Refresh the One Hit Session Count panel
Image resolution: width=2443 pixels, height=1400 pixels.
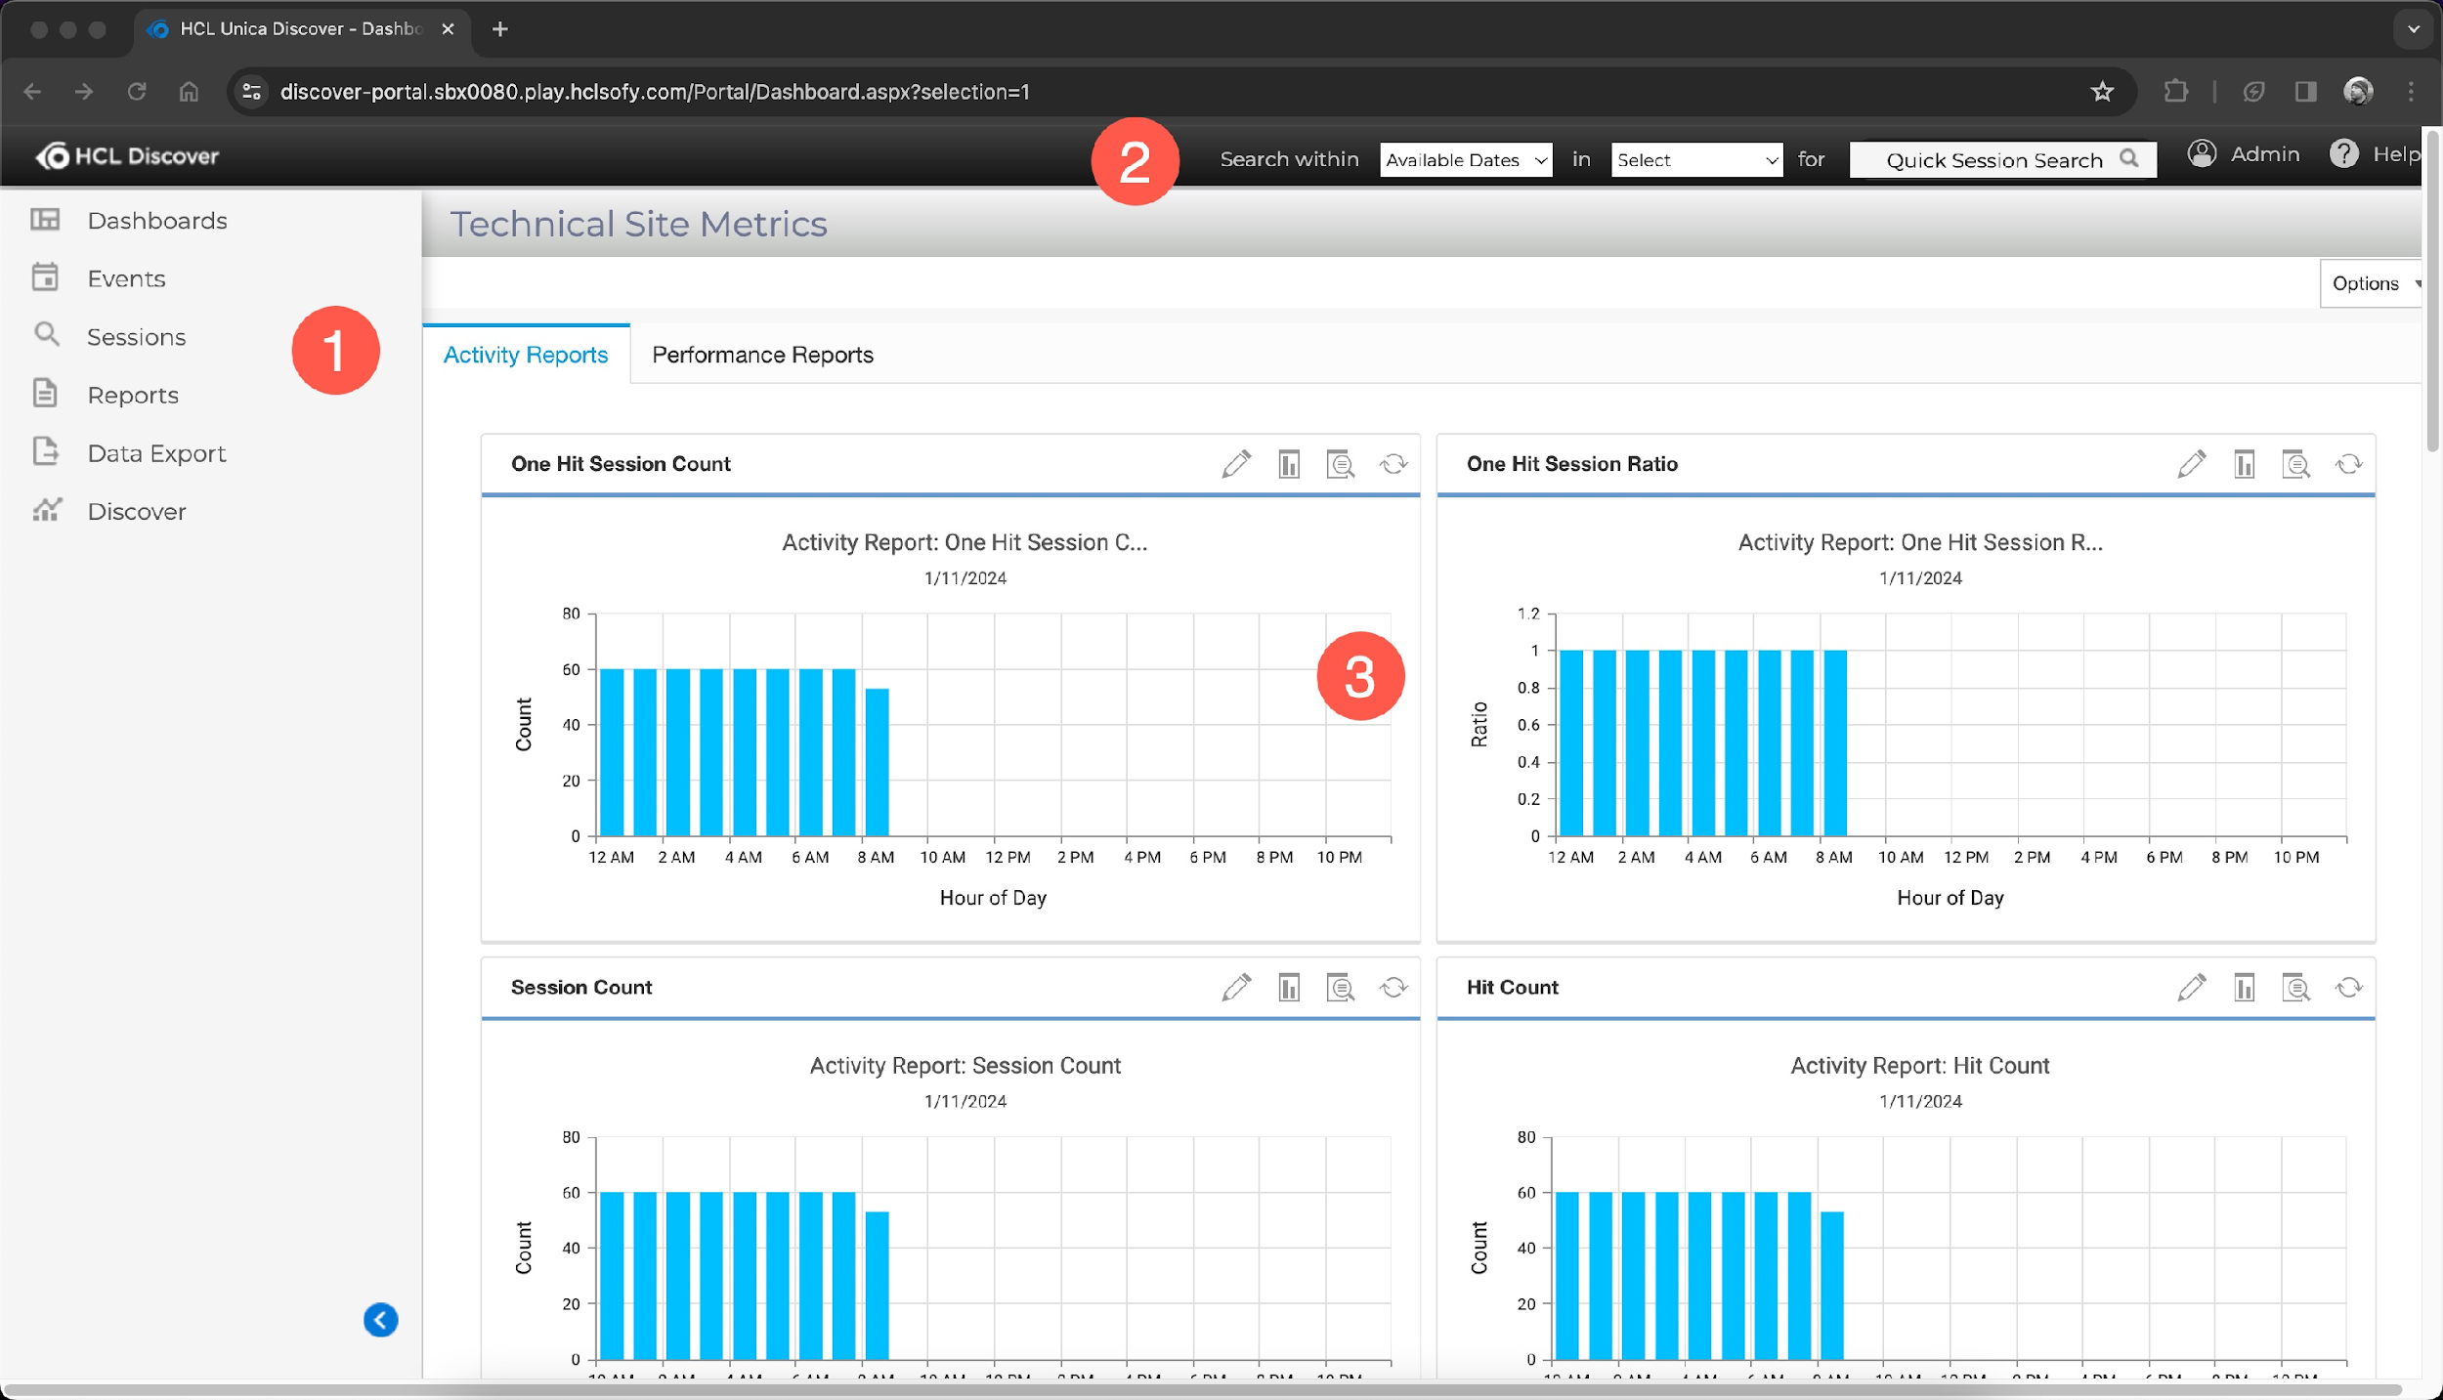coord(1393,464)
